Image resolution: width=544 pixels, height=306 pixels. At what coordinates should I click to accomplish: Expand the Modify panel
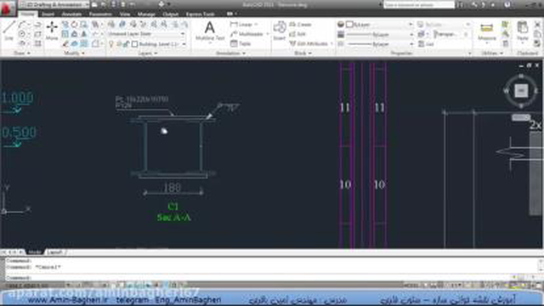[74, 53]
